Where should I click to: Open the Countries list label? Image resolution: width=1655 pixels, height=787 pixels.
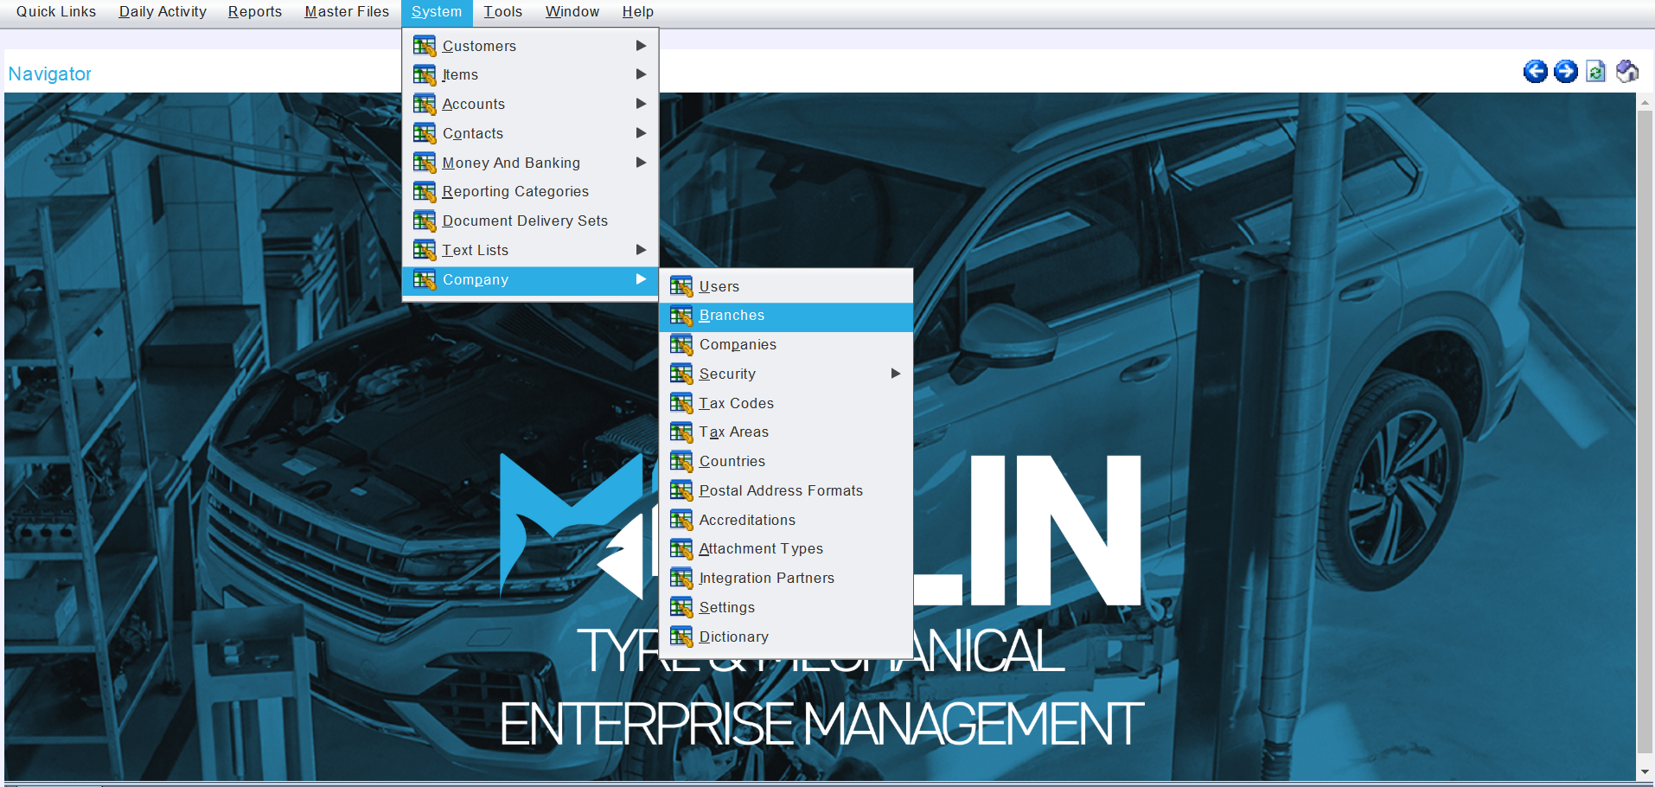coord(732,461)
